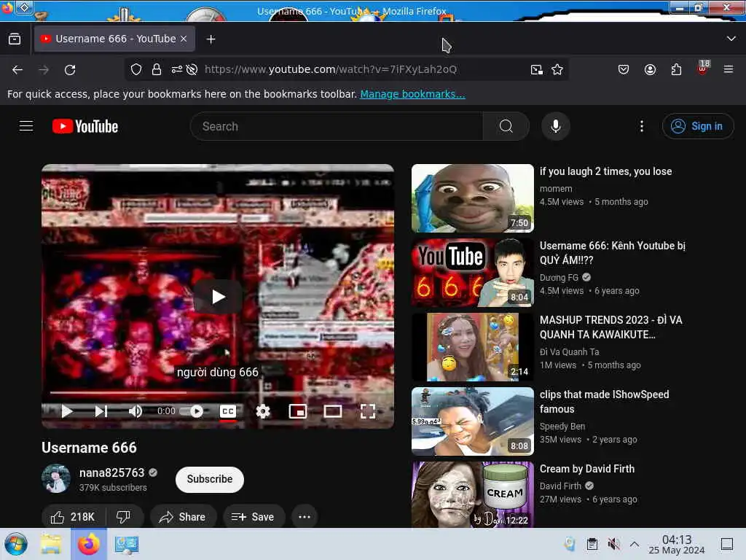Toggle full screen mode
The width and height of the screenshot is (746, 560).
coord(368,411)
